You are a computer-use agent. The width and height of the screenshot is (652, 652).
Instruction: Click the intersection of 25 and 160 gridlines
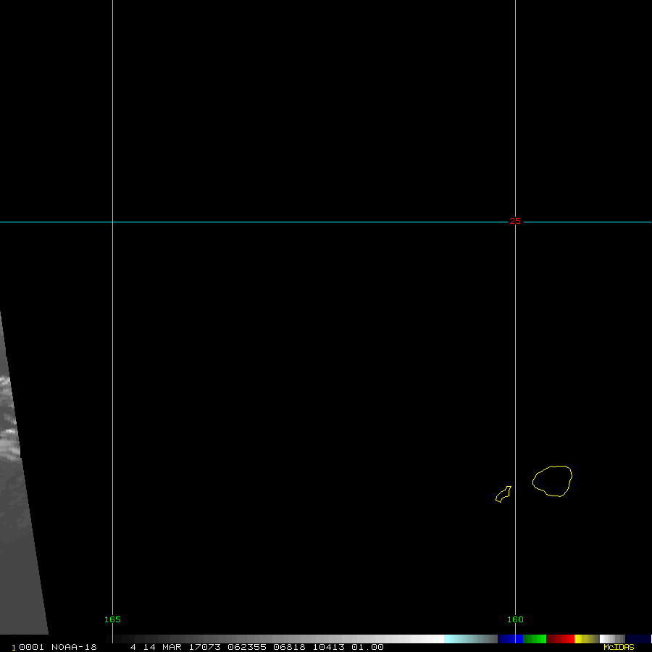[515, 222]
